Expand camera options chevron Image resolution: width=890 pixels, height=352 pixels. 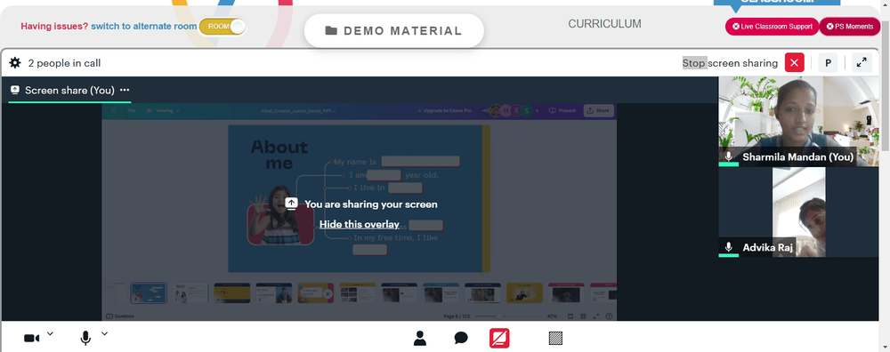(50, 334)
